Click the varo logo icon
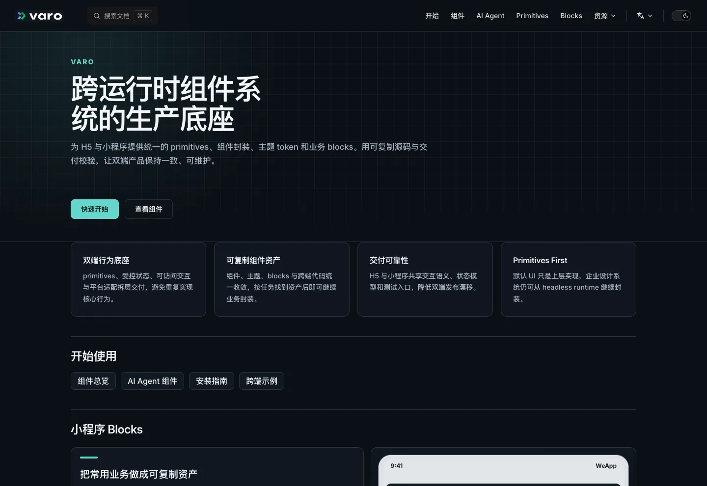The image size is (707, 486). coord(22,16)
